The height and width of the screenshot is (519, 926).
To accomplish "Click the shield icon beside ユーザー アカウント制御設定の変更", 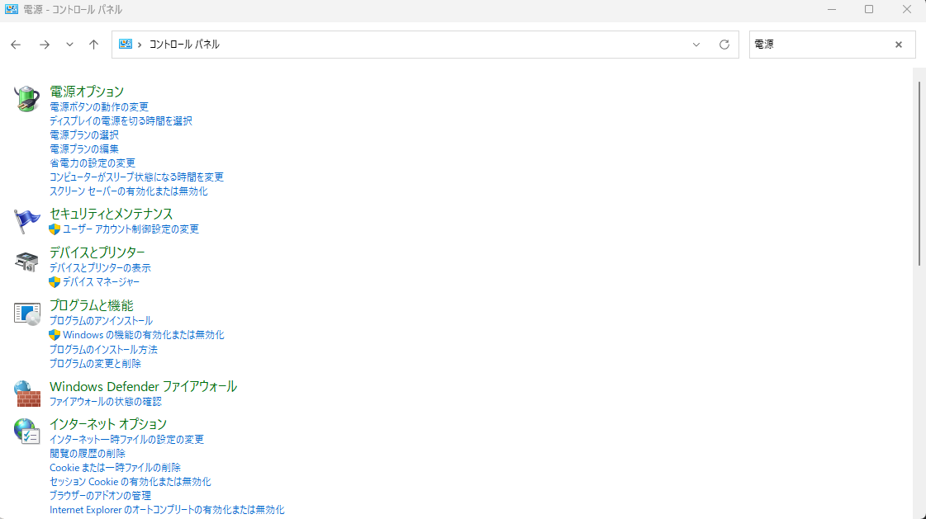I will [55, 229].
